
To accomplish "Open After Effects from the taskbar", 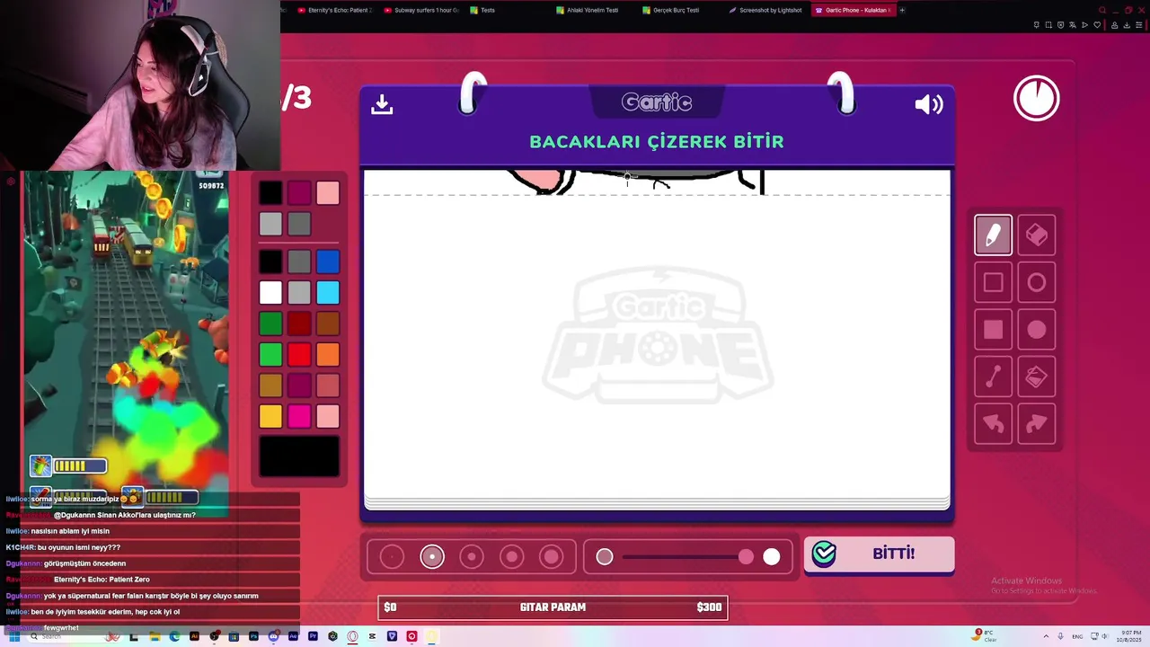I will point(293,636).
